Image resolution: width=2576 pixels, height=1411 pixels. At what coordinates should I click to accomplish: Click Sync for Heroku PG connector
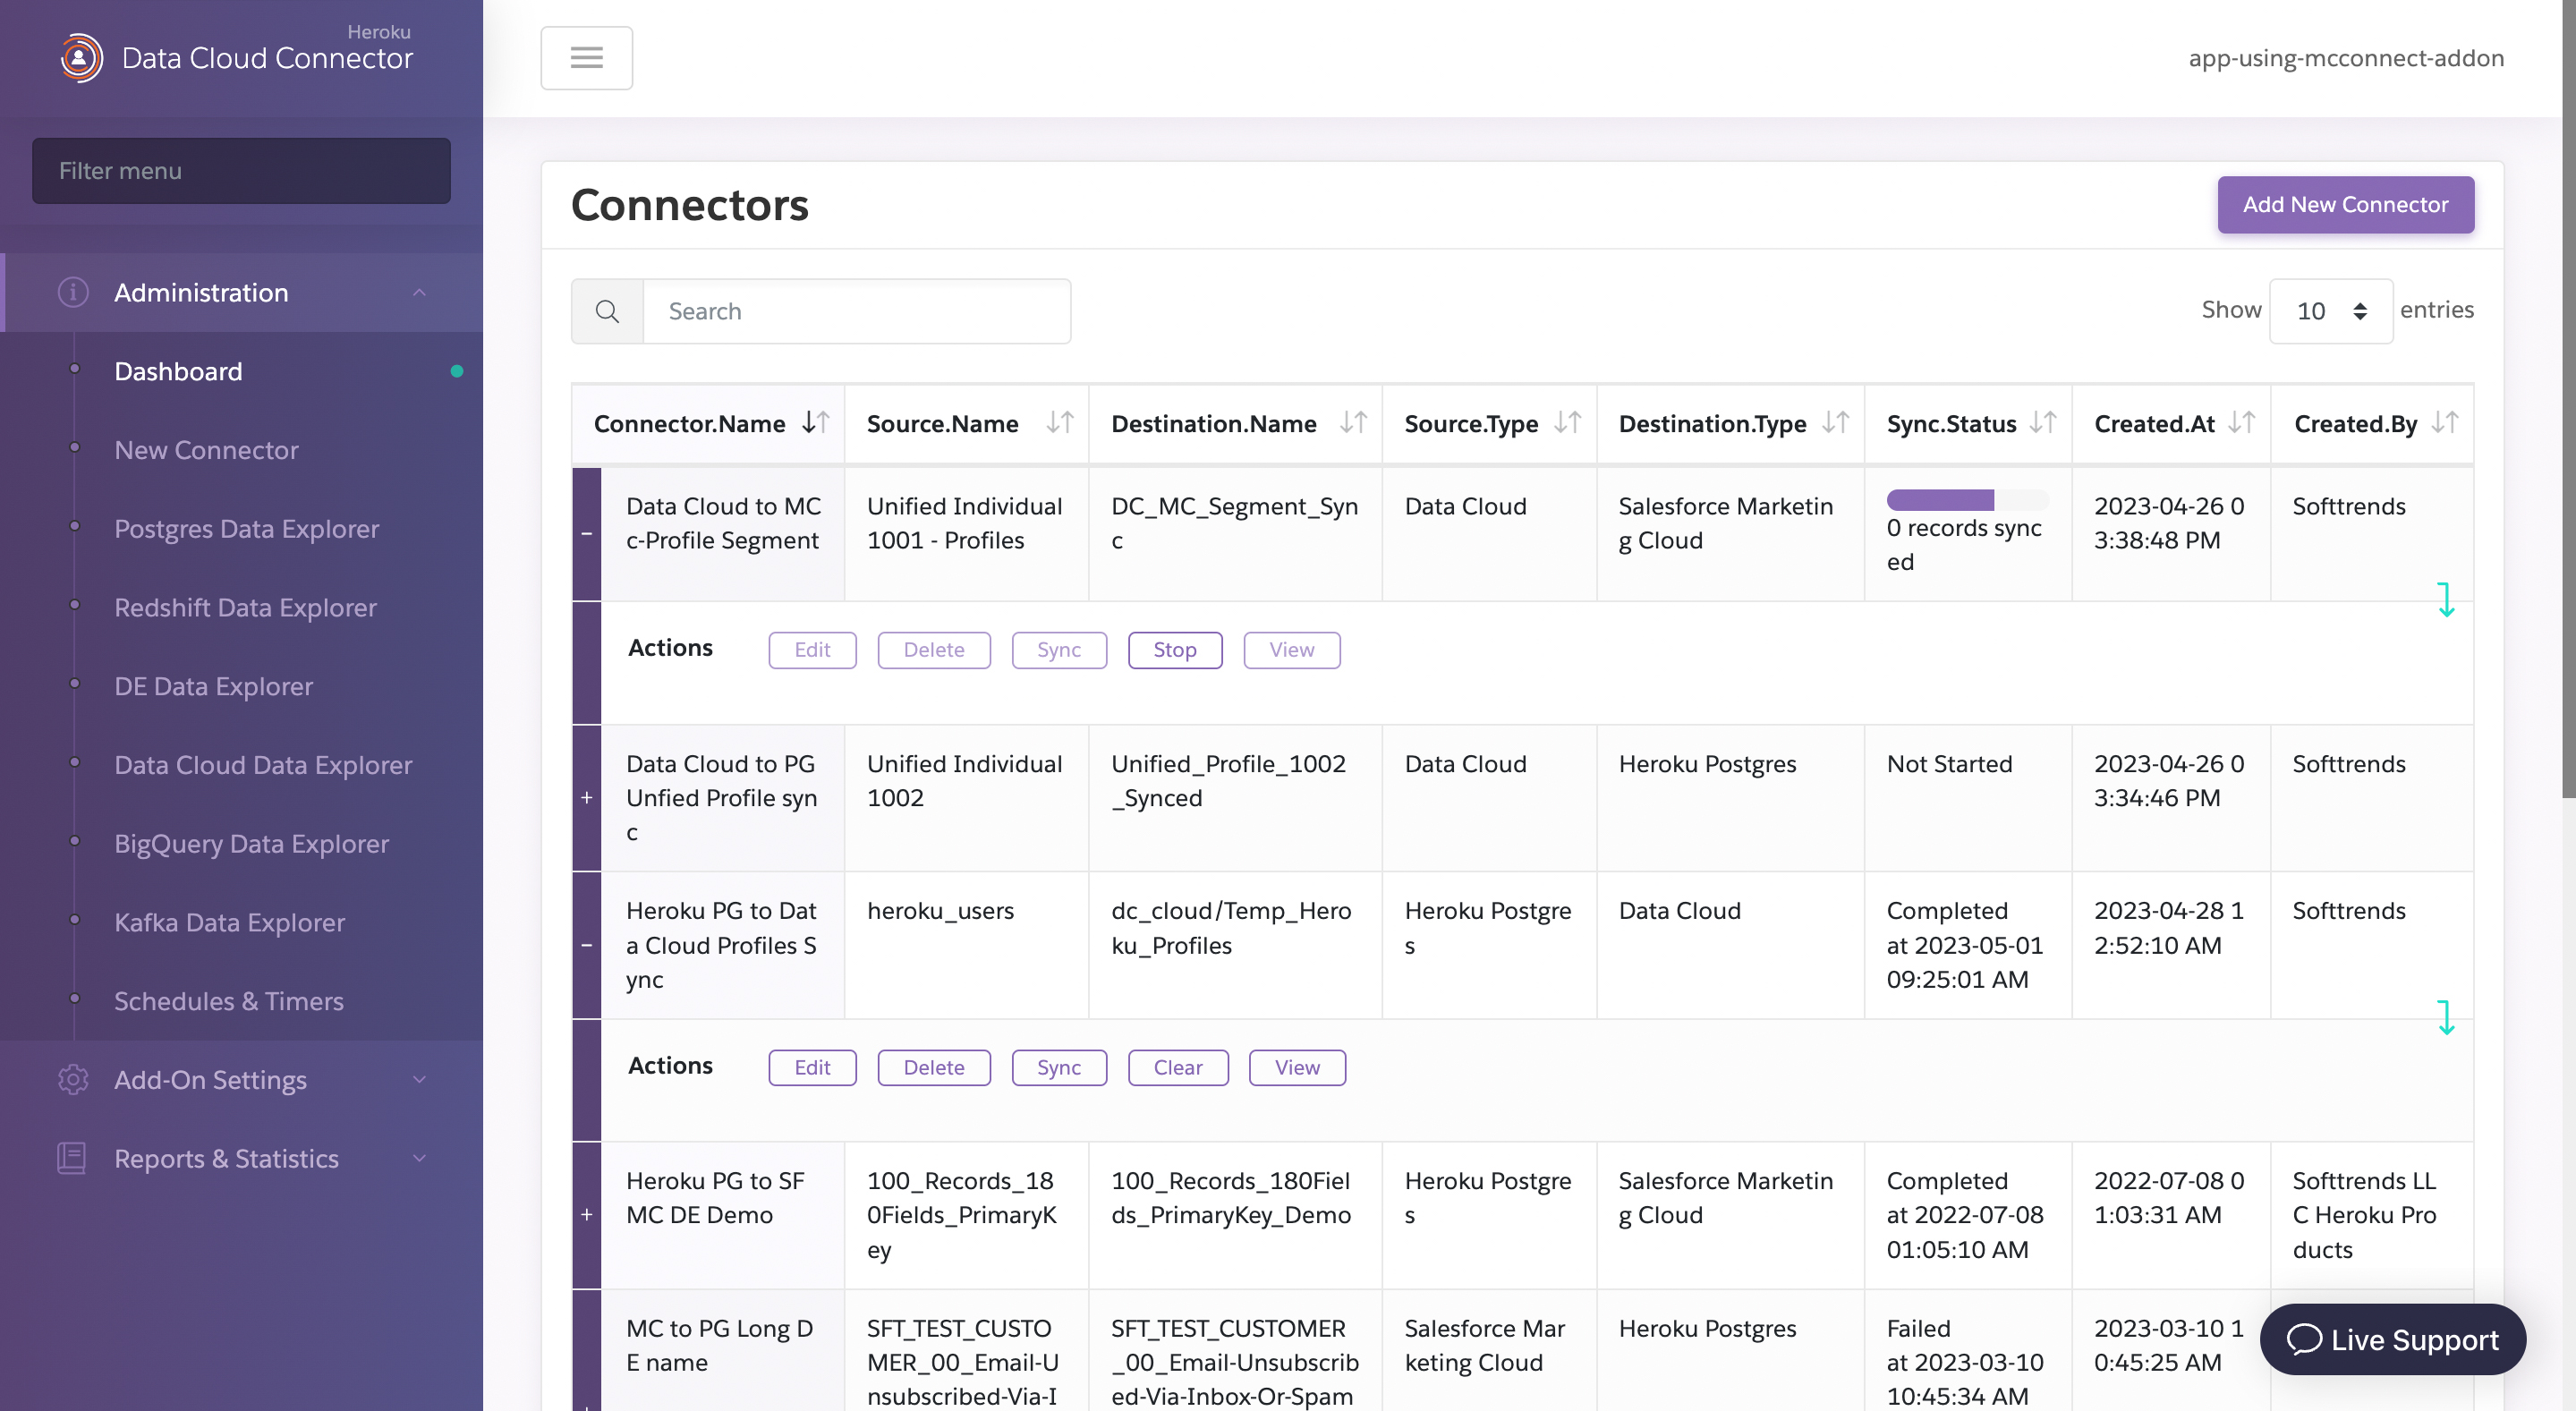[1059, 1067]
